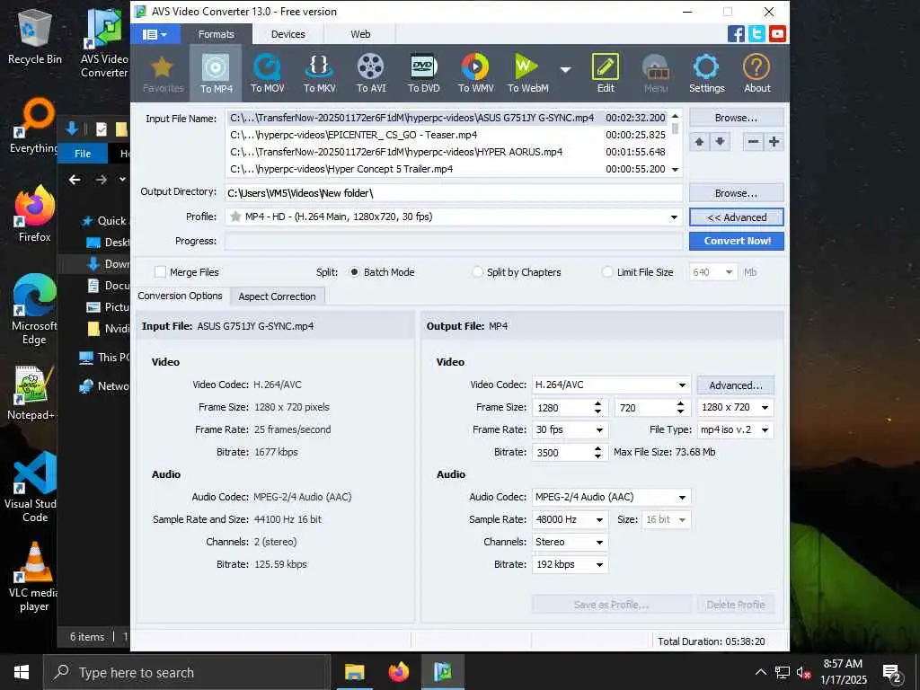This screenshot has width=920, height=690.
Task: Click the conversion Progress bar
Action: click(x=454, y=241)
